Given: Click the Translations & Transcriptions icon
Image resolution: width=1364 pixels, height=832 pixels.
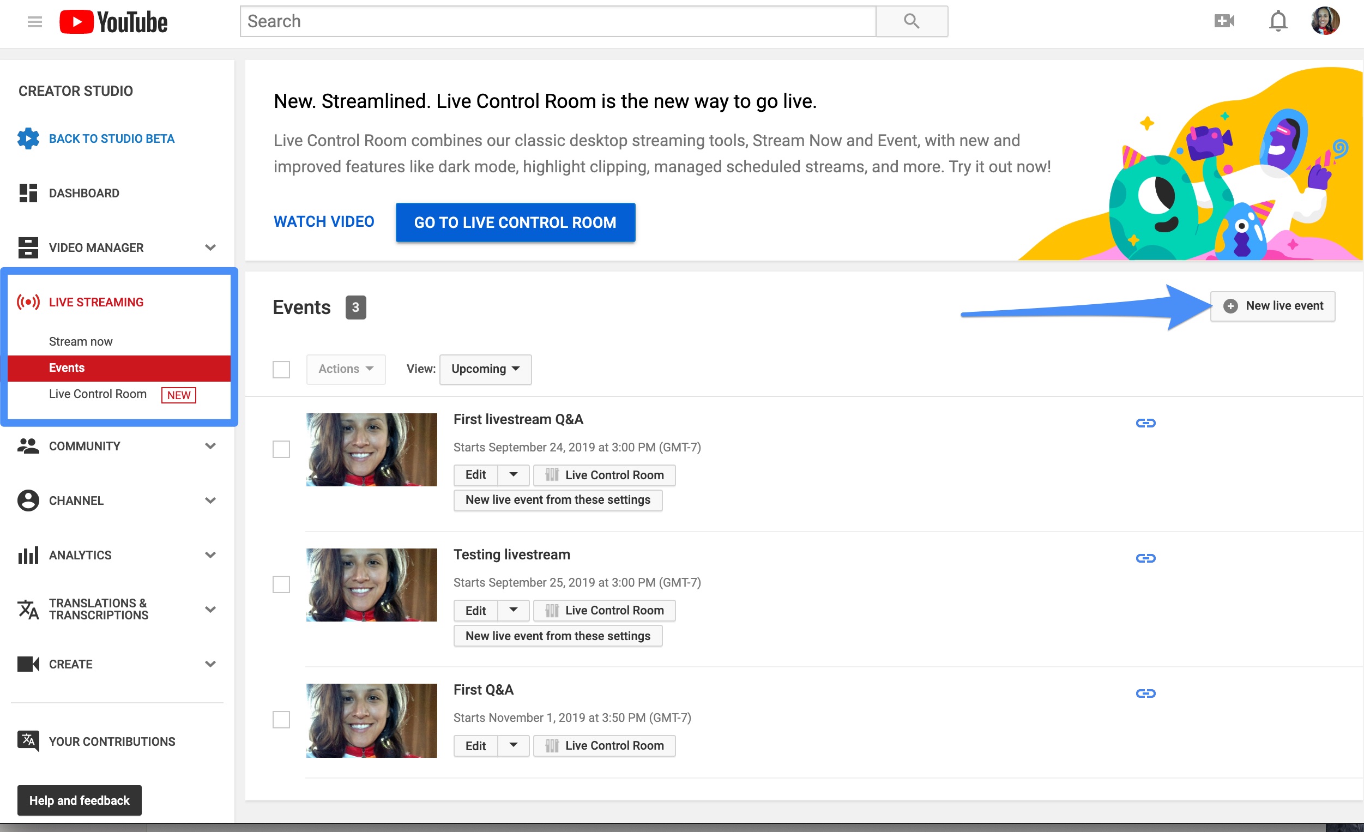Looking at the screenshot, I should (28, 610).
